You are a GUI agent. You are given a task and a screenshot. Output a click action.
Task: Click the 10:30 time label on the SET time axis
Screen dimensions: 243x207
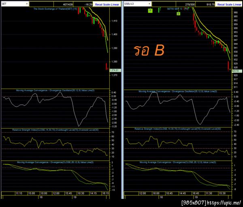tap(81, 193)
